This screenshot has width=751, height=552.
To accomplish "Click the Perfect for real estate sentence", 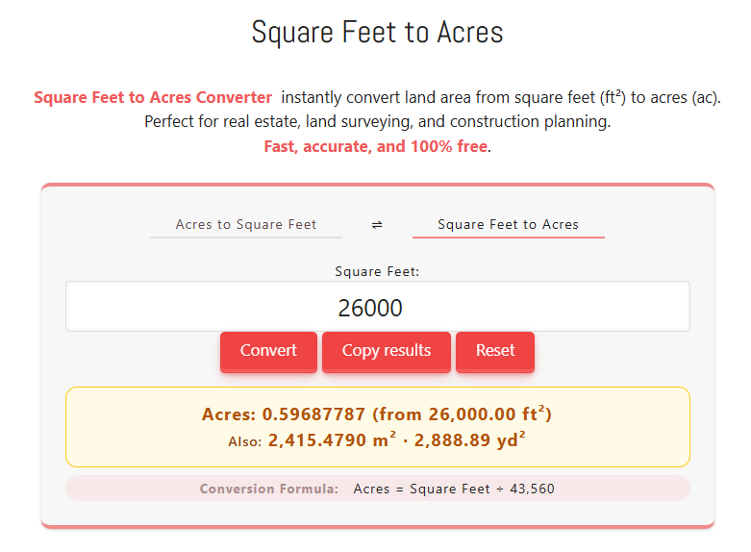I will tap(377, 123).
